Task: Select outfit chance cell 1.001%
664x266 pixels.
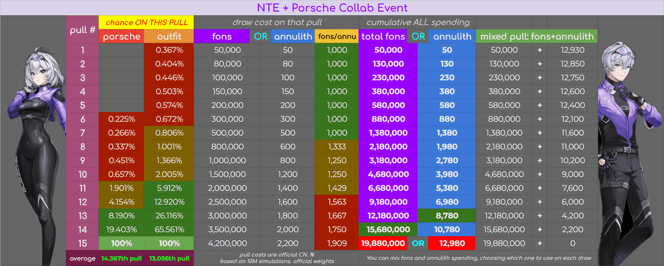Action: [169, 147]
